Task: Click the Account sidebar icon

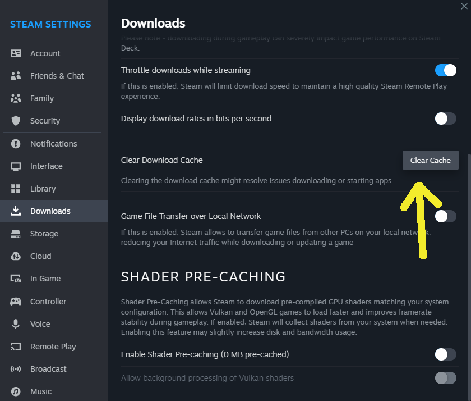Action: click(x=16, y=53)
